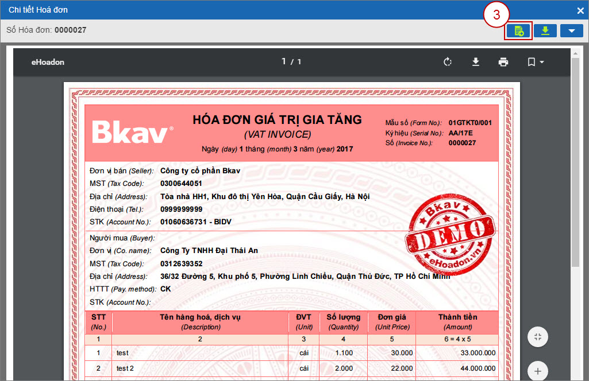Click serial number AA/17E
589x381 pixels.
460,133
